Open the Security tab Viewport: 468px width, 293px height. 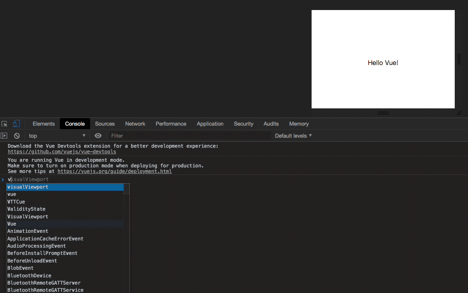tap(244, 124)
